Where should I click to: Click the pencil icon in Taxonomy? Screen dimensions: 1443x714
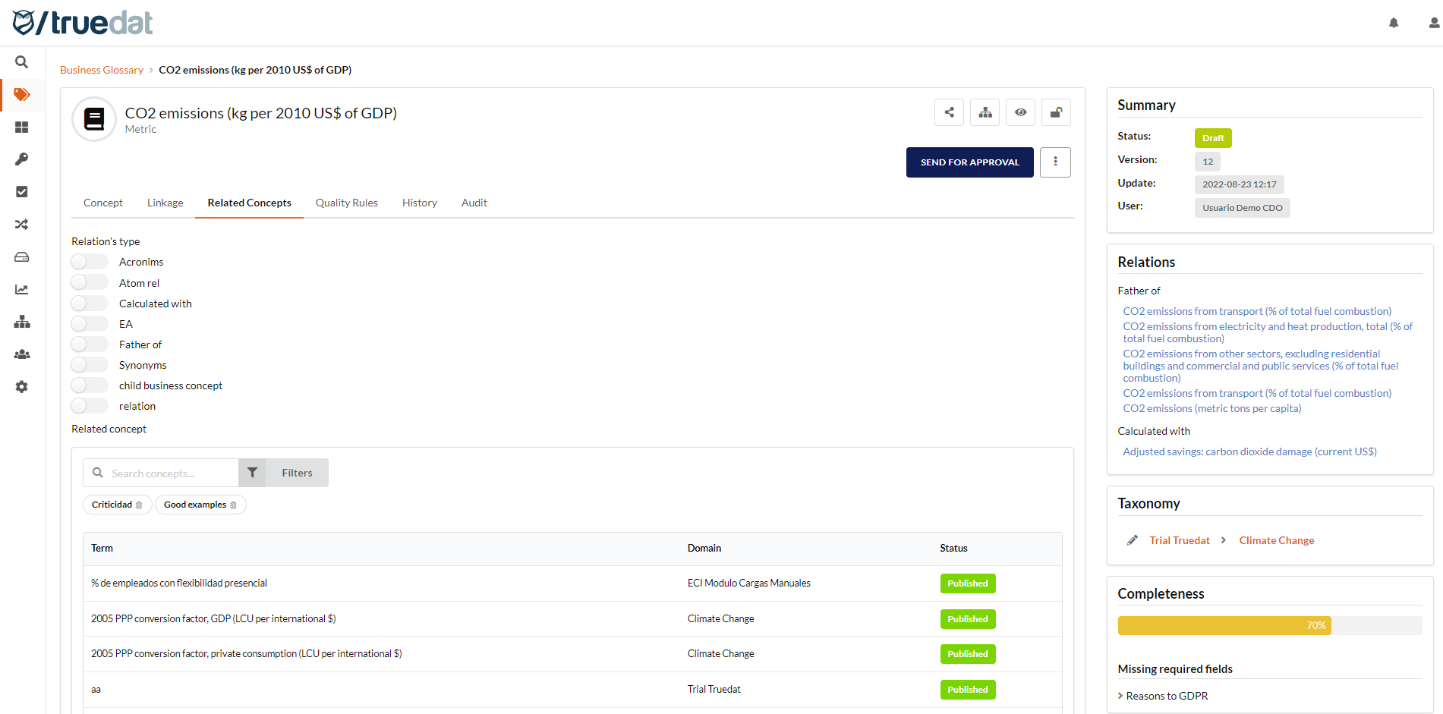click(1132, 540)
